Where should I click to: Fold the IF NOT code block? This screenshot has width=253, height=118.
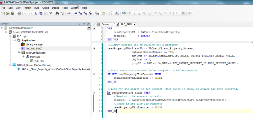click(94, 74)
